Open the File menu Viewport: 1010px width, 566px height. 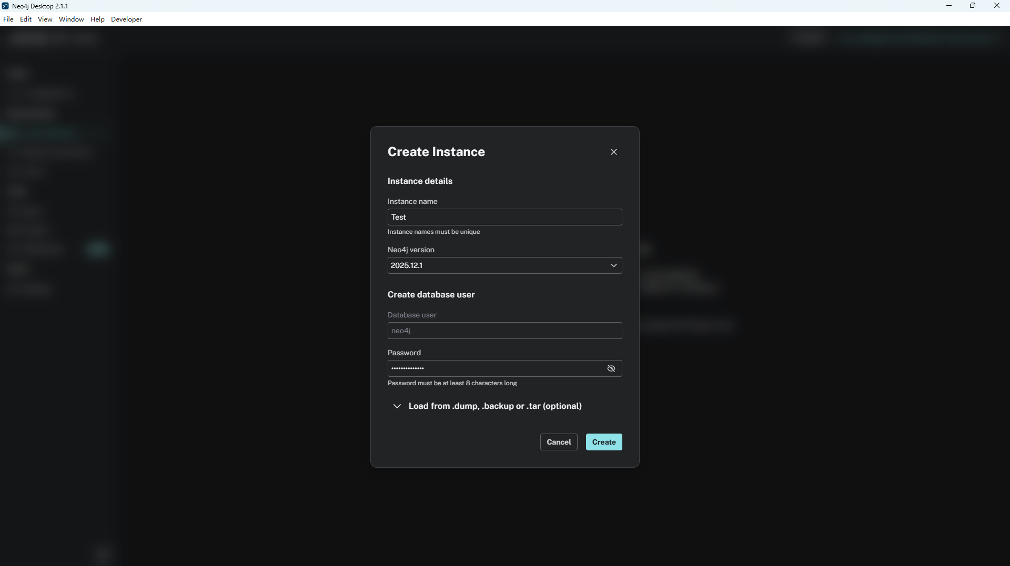8,19
